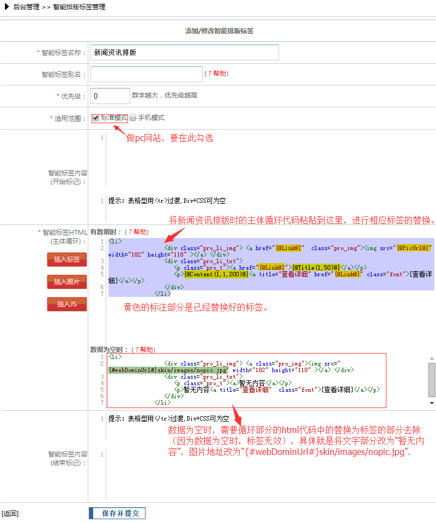
Task: Enable the 手机模式 checkbox
Action: click(x=132, y=118)
